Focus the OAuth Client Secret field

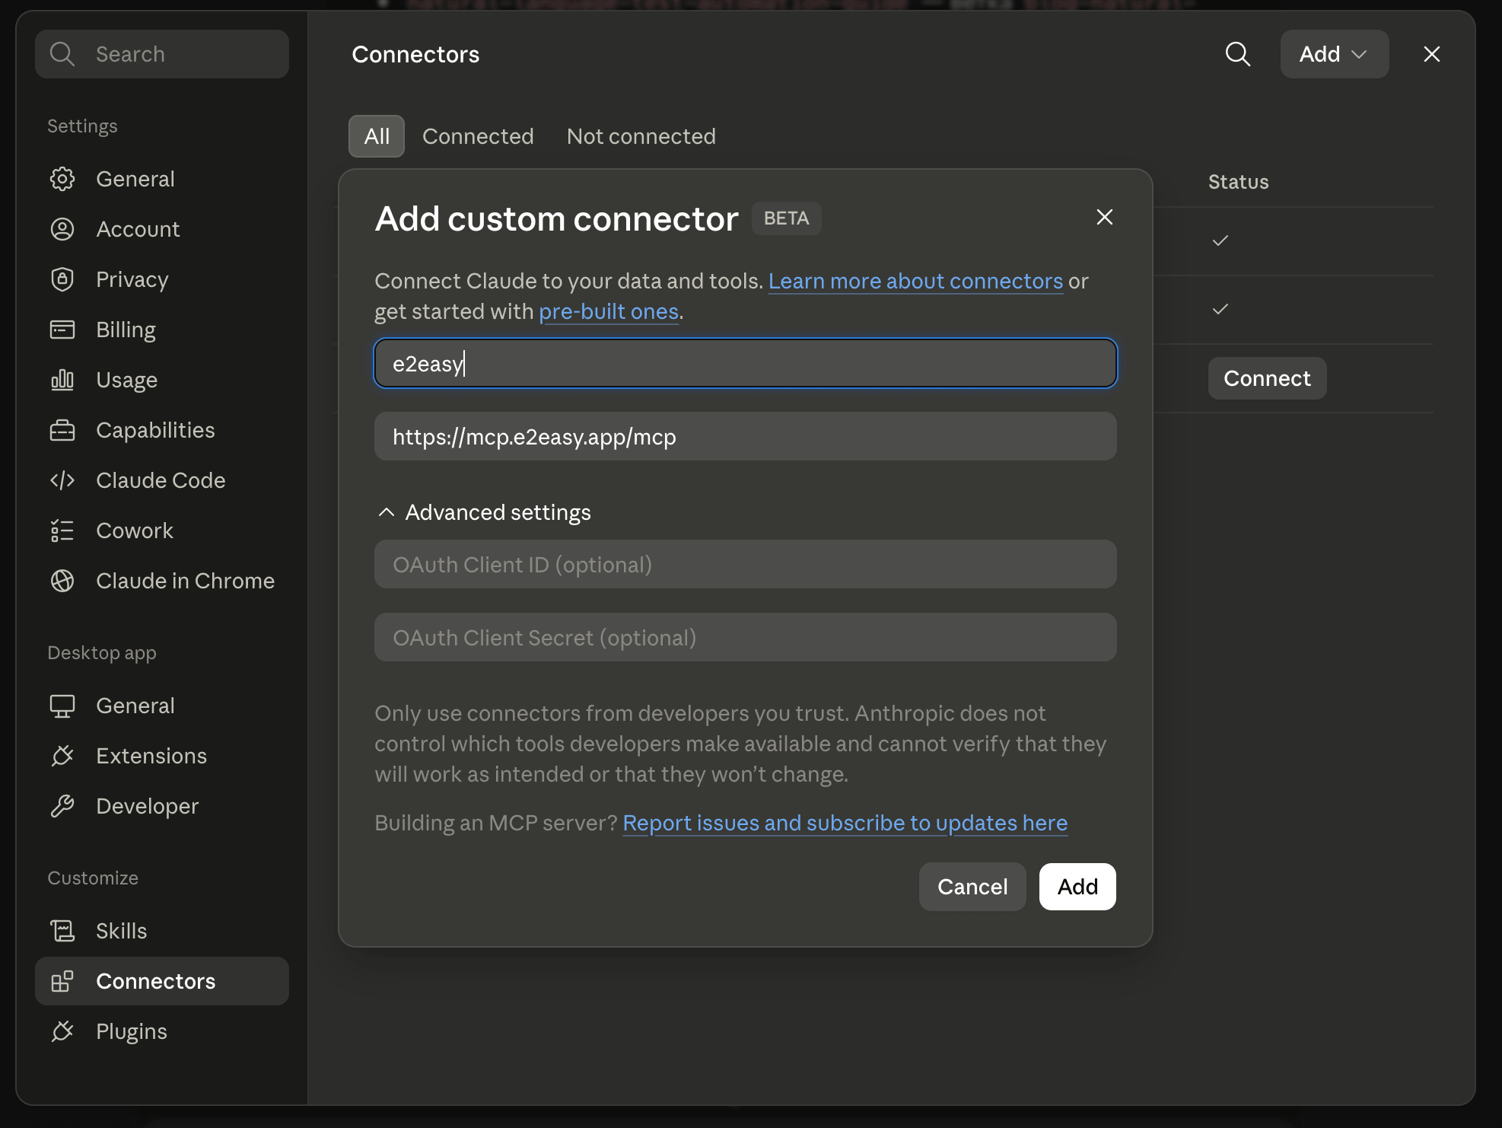pos(746,637)
